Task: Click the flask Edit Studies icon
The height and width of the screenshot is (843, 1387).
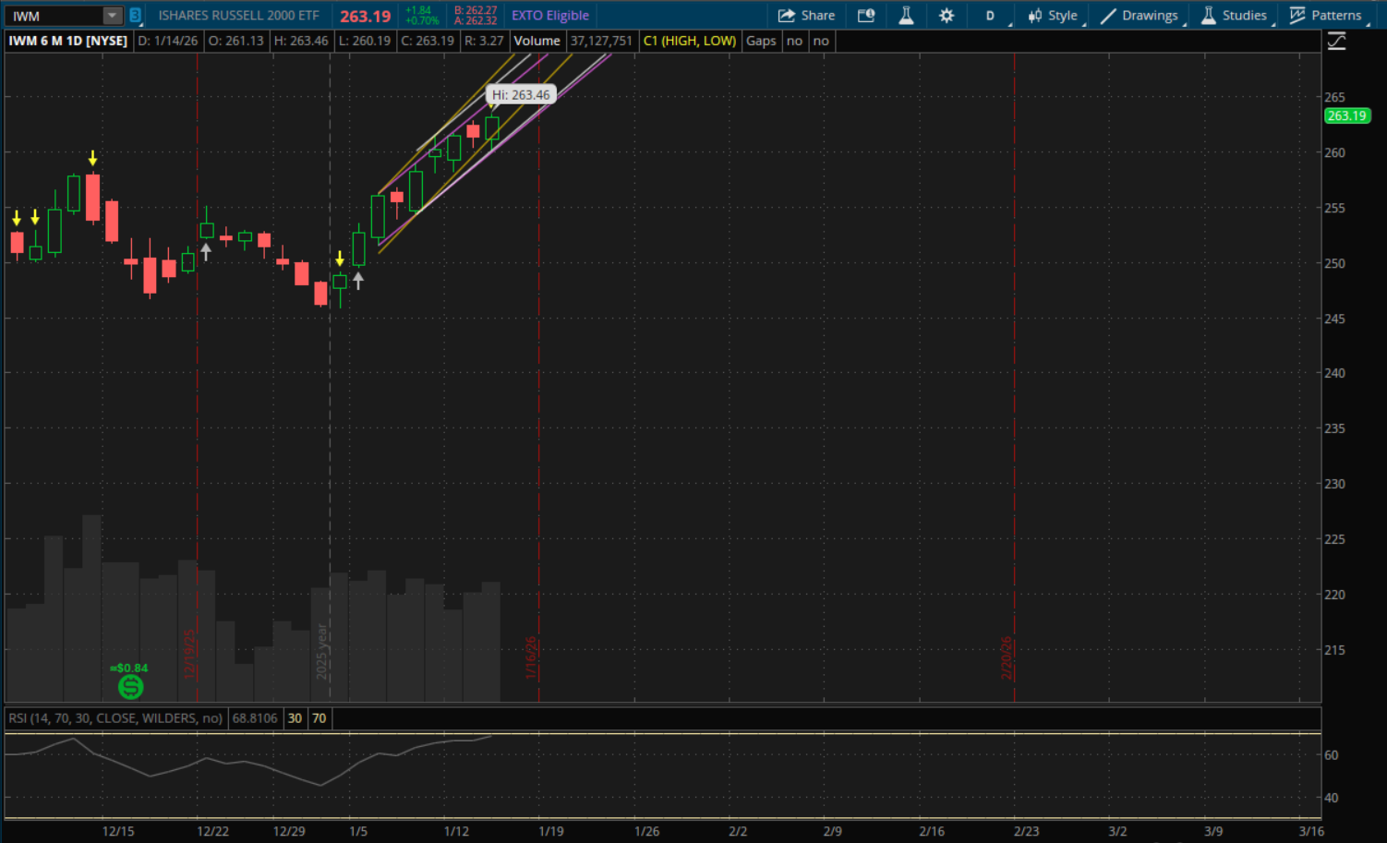Action: [906, 16]
